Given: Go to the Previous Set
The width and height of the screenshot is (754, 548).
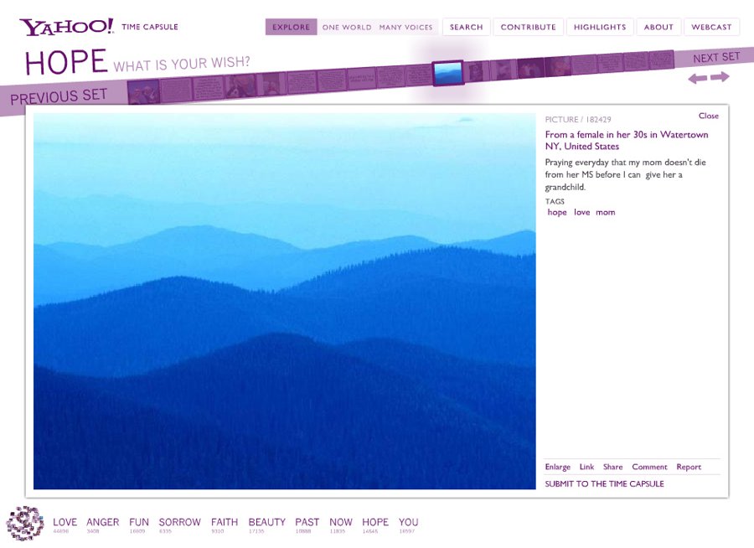Looking at the screenshot, I should click(x=59, y=96).
